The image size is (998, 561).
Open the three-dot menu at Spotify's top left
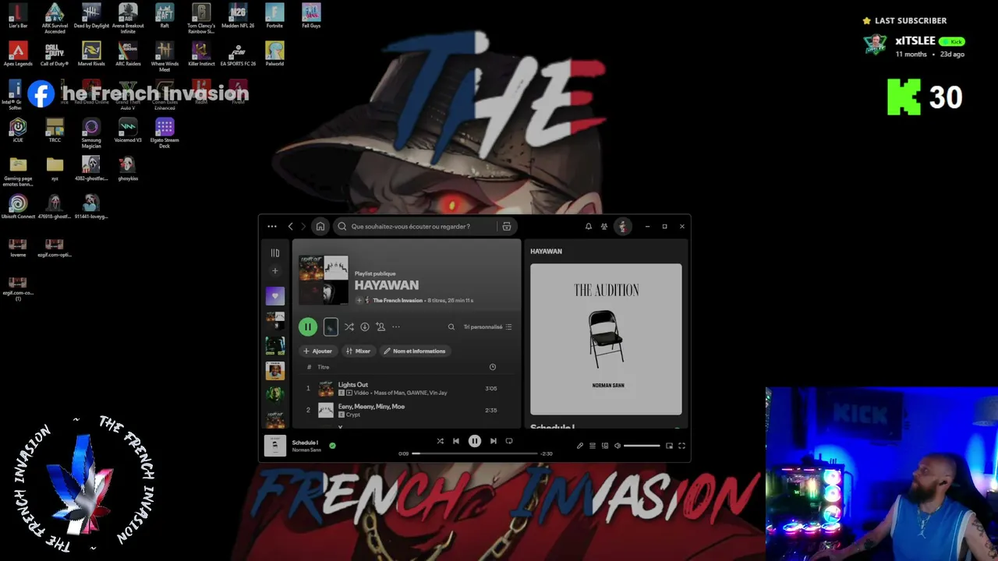(272, 227)
